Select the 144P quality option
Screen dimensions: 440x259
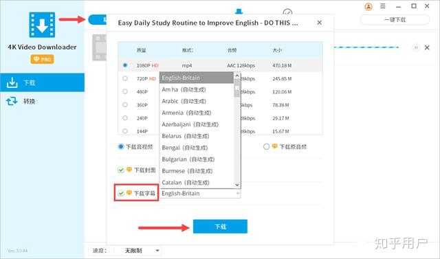(125, 131)
